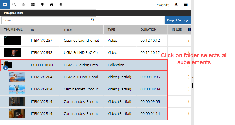Click the microphone voice-over icon

[x=61, y=5]
